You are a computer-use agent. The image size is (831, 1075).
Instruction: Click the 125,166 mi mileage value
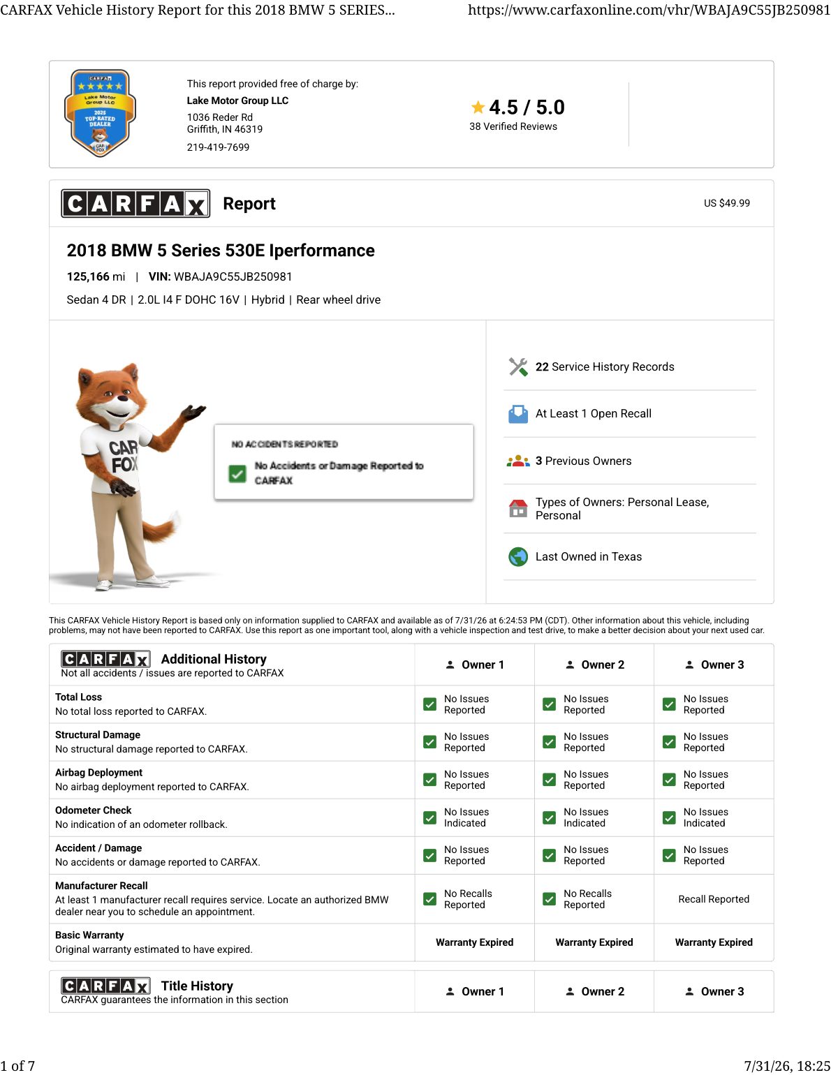tap(96, 277)
